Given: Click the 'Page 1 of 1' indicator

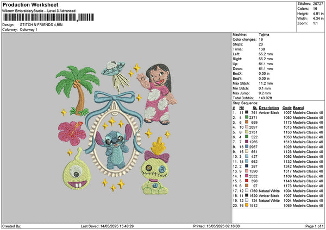Looking at the screenshot, I should coord(315,226).
